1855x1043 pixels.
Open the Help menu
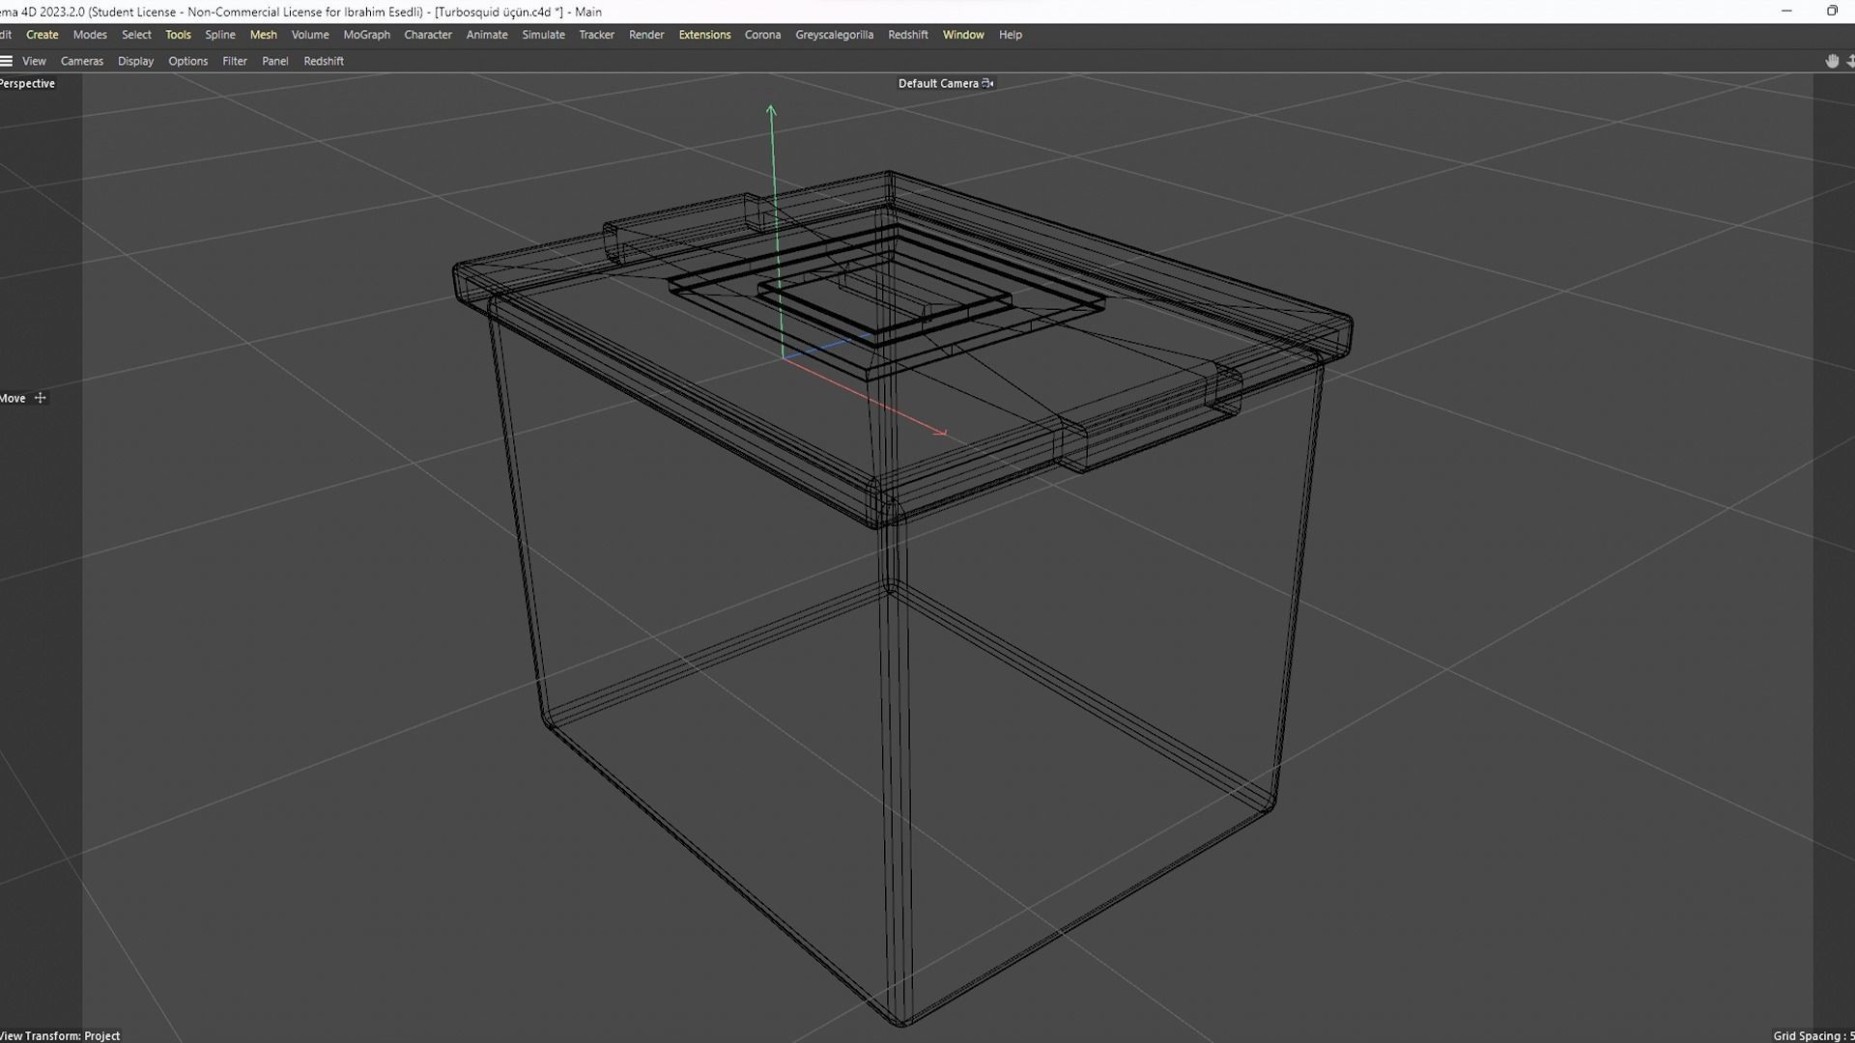1010,35
